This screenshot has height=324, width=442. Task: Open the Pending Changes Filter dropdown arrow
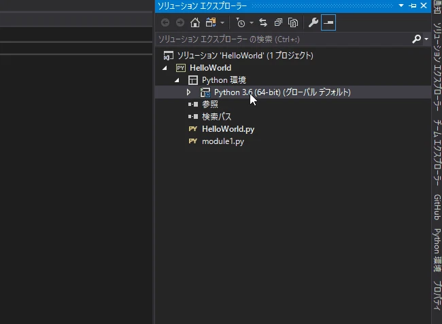[x=252, y=22]
